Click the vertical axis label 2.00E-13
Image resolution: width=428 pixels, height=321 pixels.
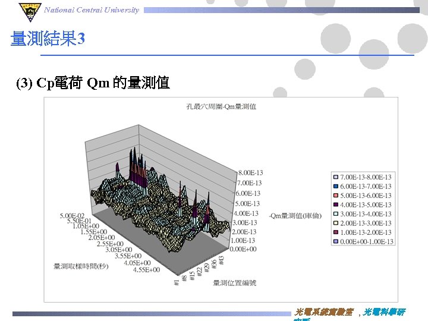(244, 232)
